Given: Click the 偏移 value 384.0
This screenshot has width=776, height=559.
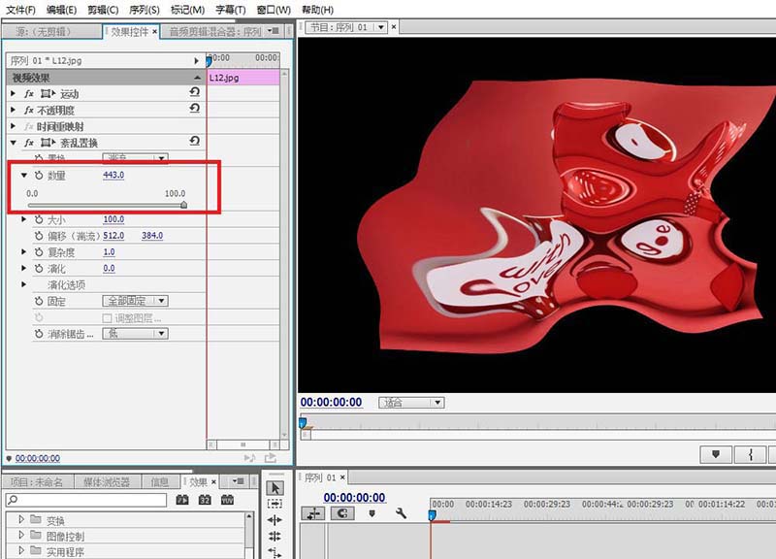Looking at the screenshot, I should [152, 236].
